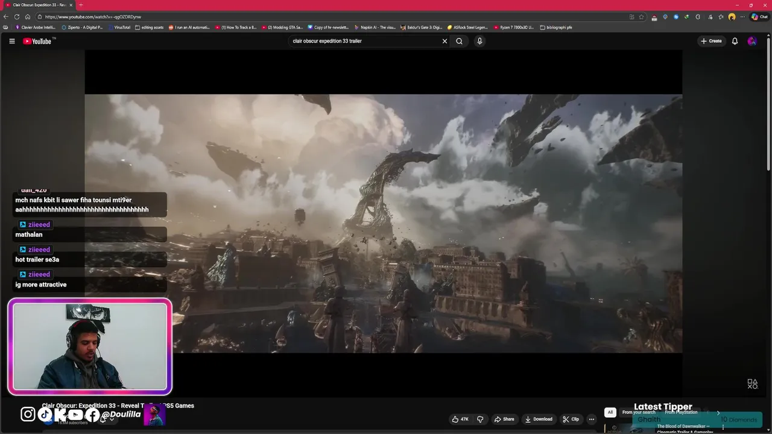
Task: Open the editing assets bookmark folder
Action: (150, 27)
